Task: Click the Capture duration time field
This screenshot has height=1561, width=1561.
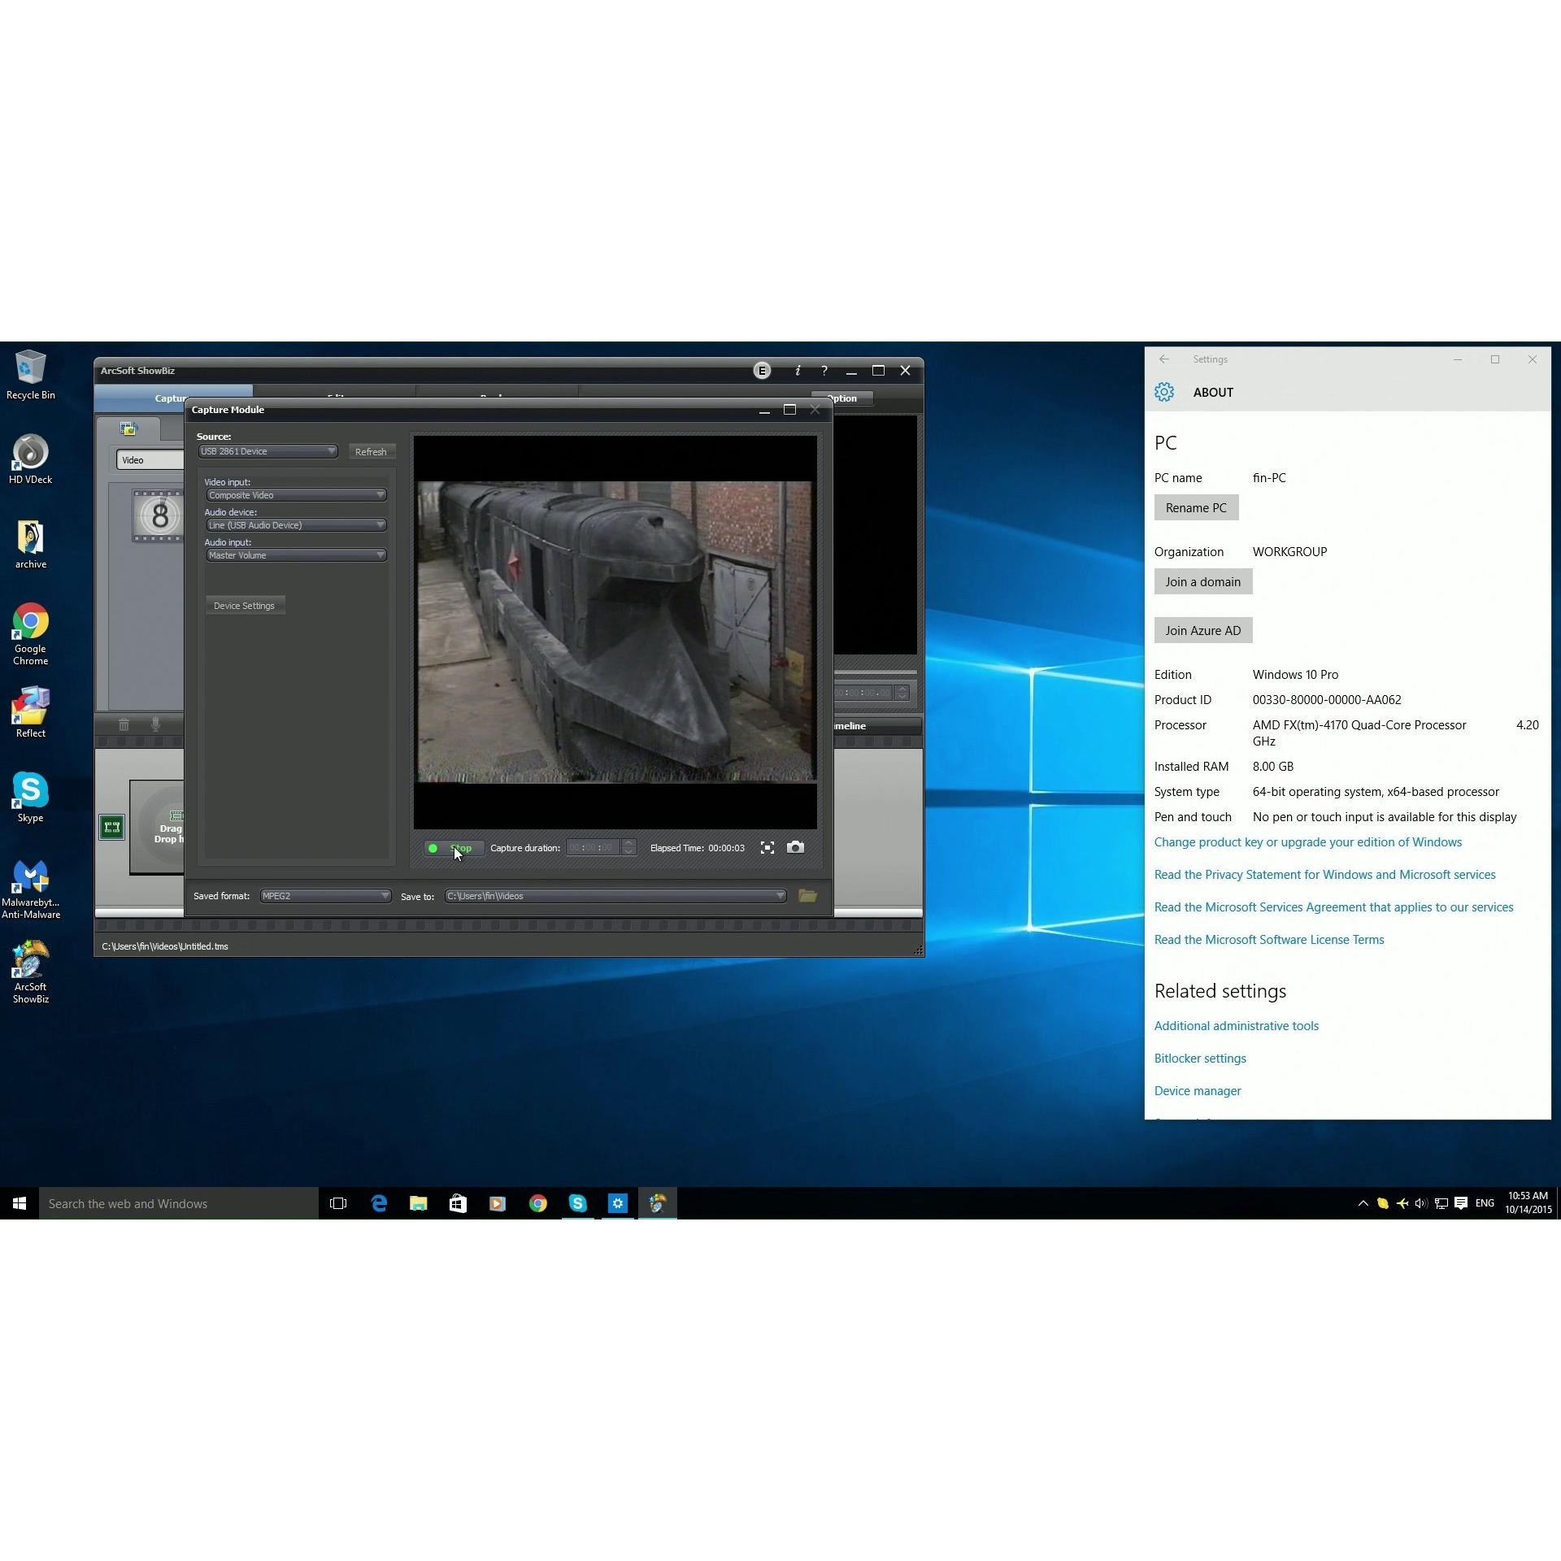Action: pyautogui.click(x=593, y=847)
